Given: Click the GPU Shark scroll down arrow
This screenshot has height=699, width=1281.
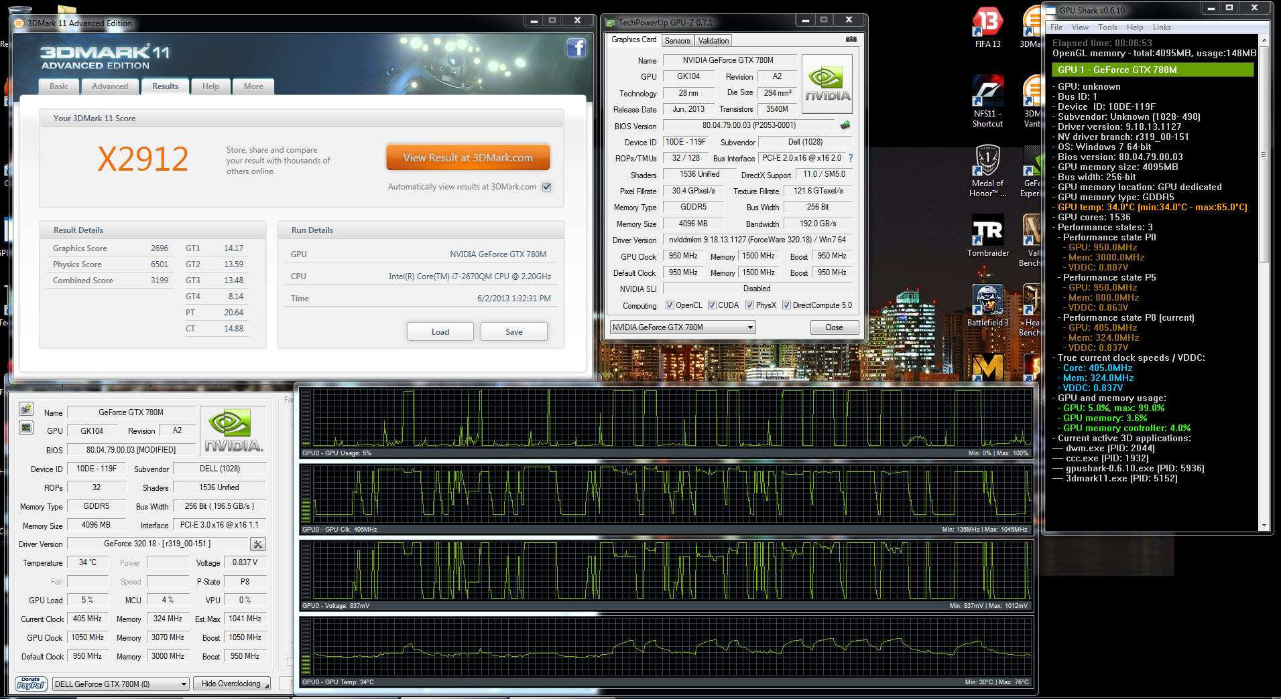Looking at the screenshot, I should [1264, 526].
